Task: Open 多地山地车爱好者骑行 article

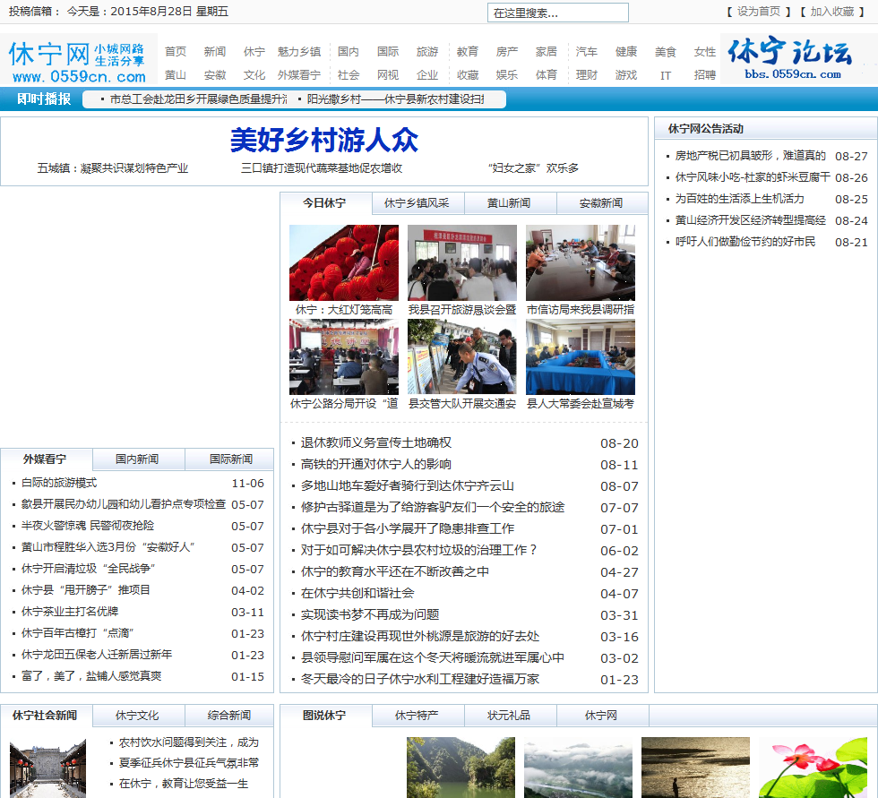Action: (407, 485)
